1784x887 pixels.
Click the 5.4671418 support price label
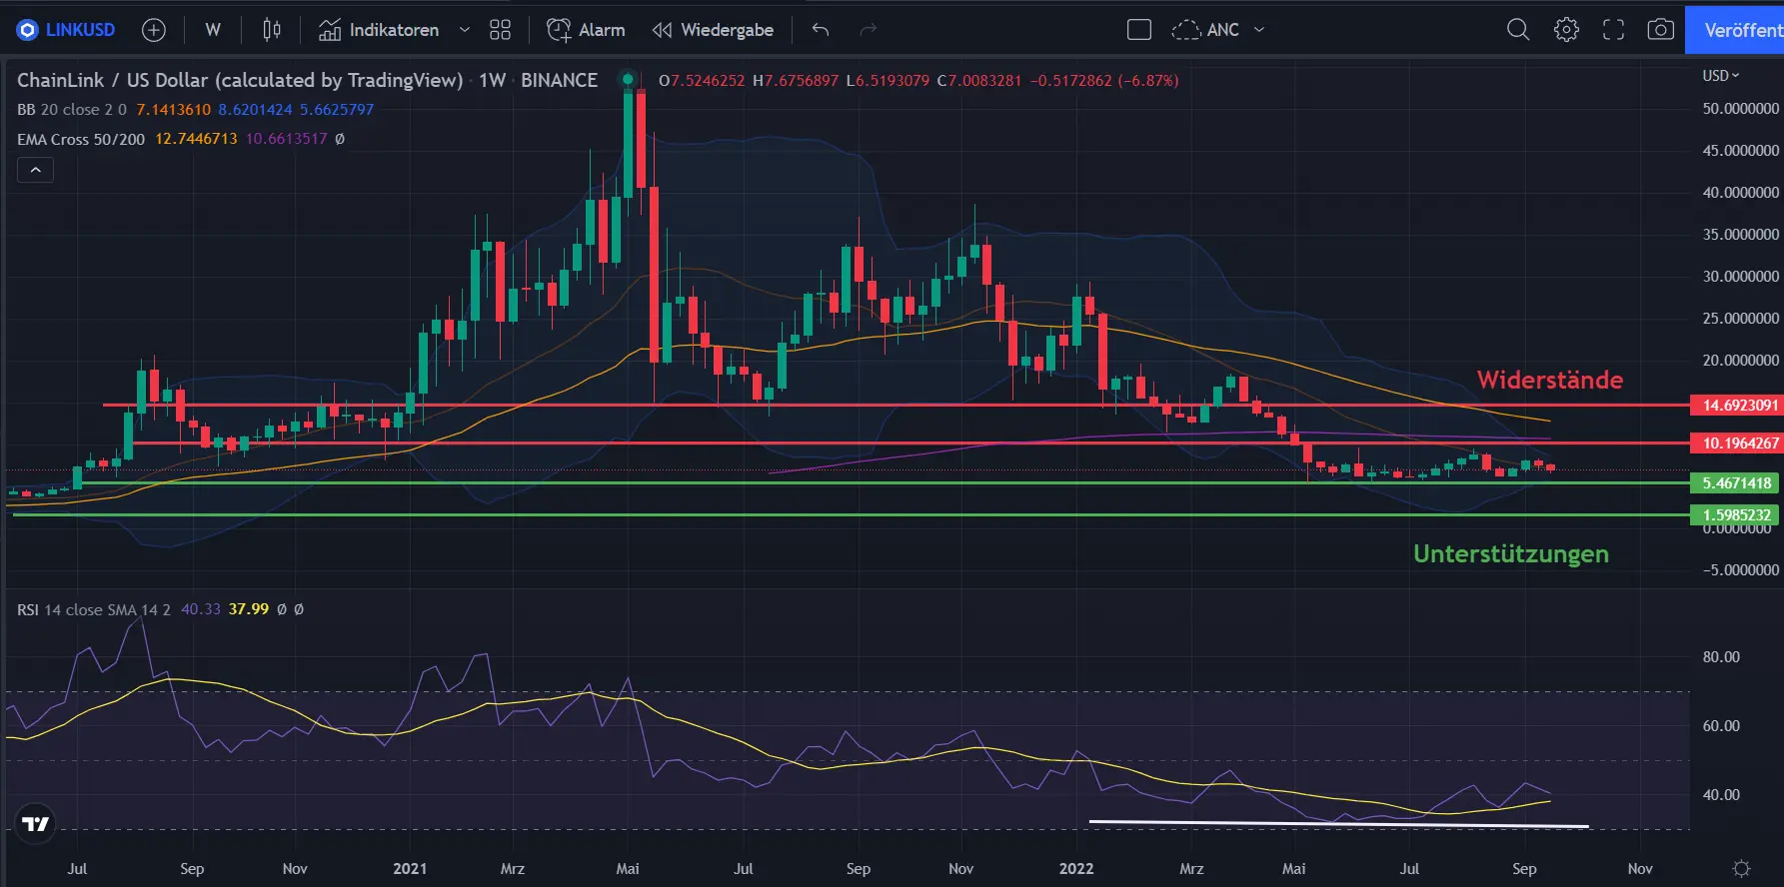[x=1737, y=483]
